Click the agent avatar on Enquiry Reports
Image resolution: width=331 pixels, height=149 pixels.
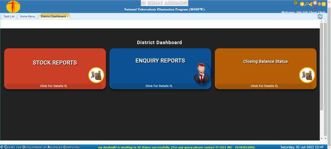click(202, 73)
